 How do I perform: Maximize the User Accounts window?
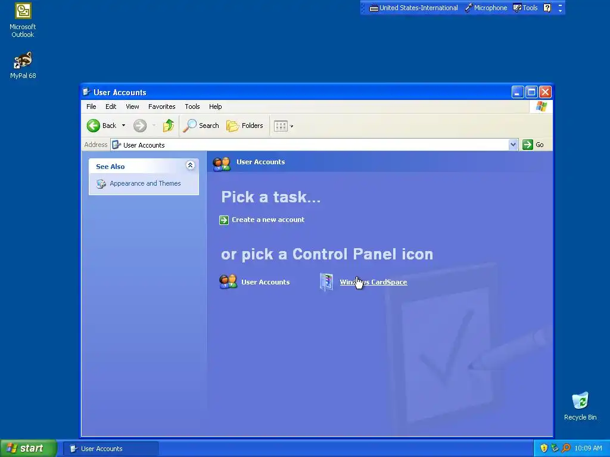(x=531, y=92)
